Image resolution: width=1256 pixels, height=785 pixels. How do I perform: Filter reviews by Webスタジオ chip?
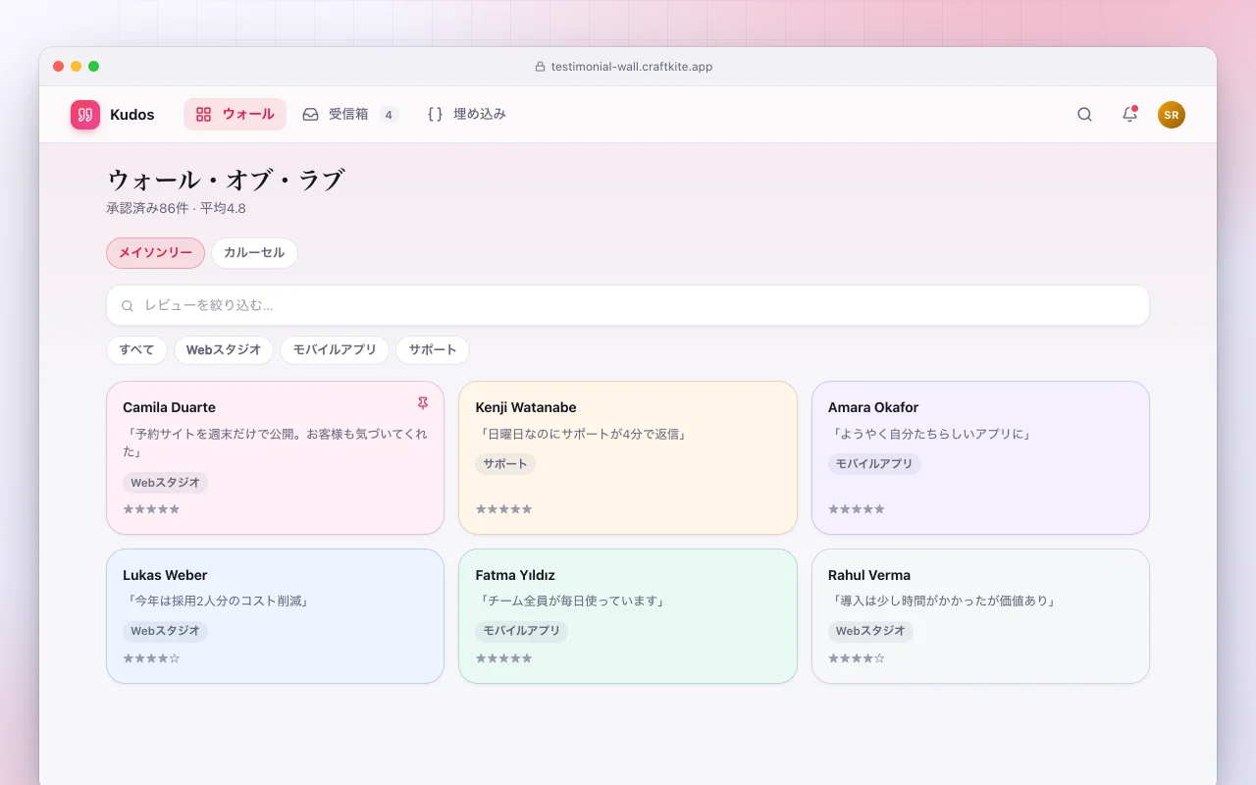(224, 350)
